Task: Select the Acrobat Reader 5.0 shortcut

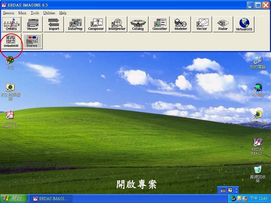Action: pos(10,119)
